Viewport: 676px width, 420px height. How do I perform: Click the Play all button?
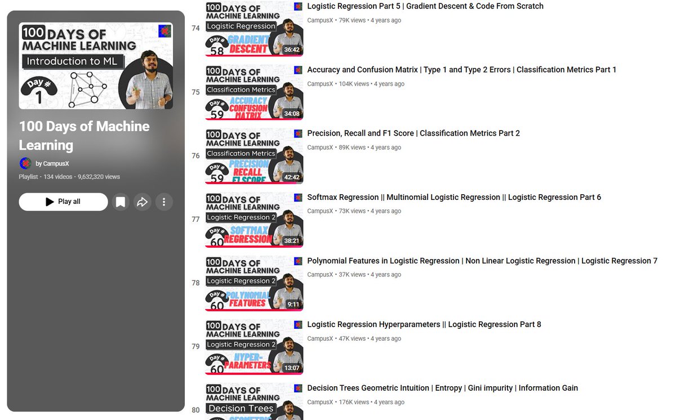[x=63, y=202]
